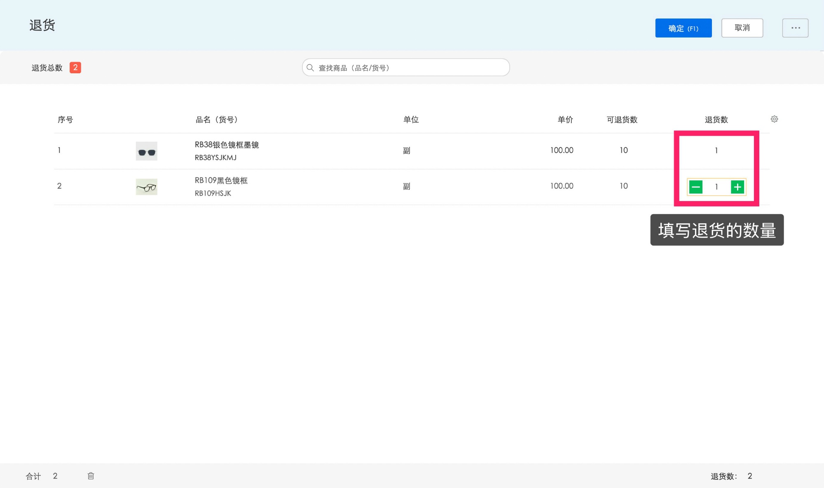Open column settings gear icon
The height and width of the screenshot is (488, 824).
pyautogui.click(x=774, y=119)
